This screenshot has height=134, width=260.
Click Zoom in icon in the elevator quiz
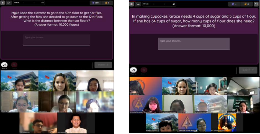14,65
